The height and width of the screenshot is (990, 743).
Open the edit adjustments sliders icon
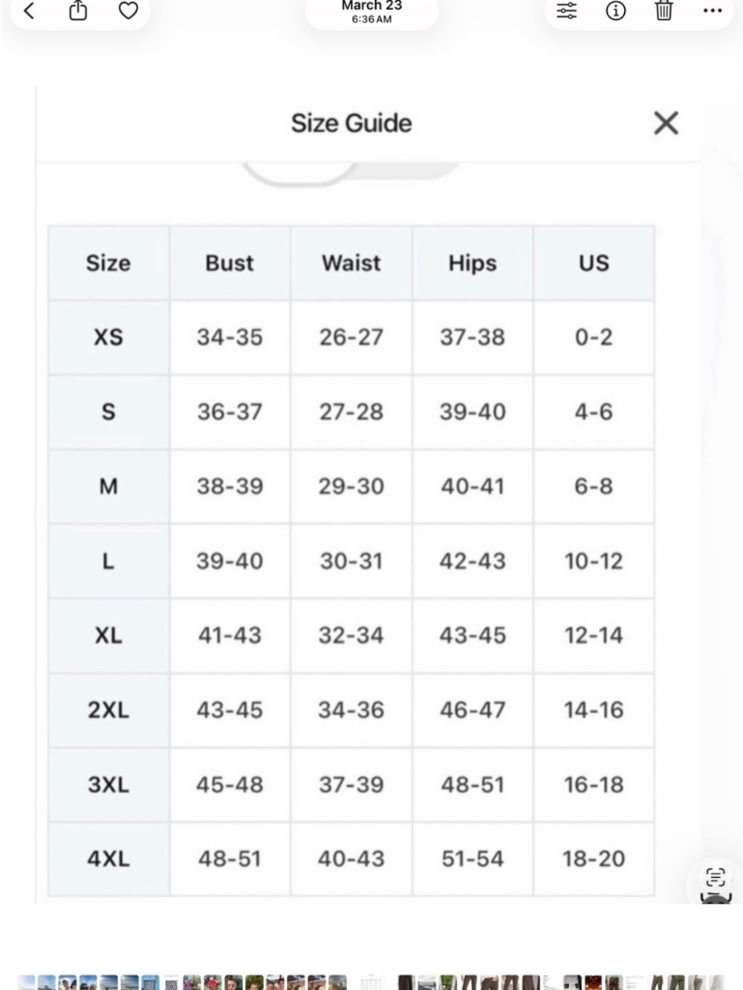pos(566,10)
